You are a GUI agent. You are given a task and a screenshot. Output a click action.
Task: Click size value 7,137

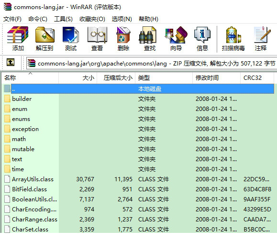click(87, 199)
